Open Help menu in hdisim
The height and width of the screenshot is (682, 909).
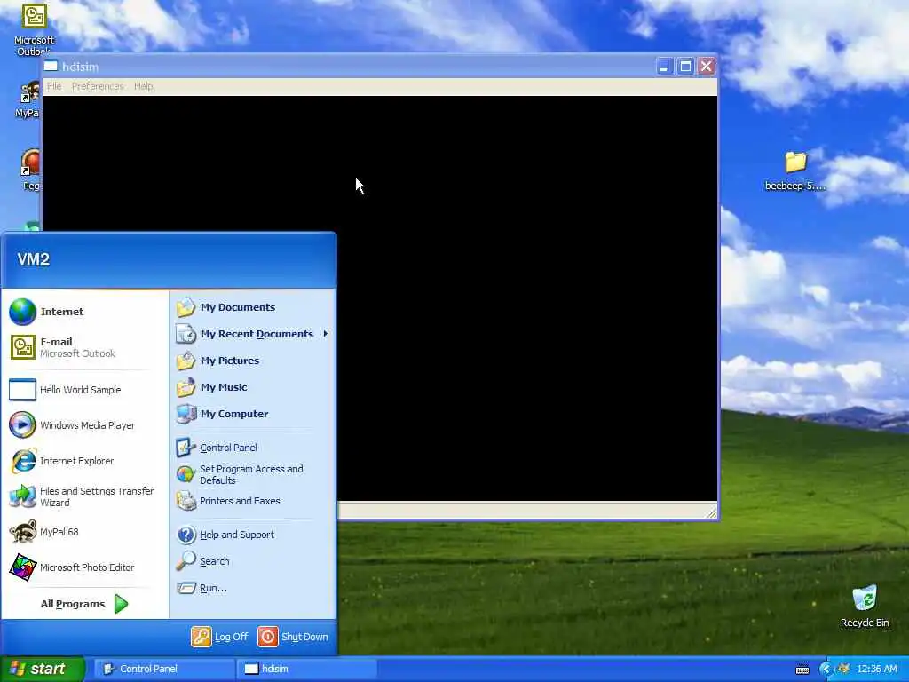point(143,86)
